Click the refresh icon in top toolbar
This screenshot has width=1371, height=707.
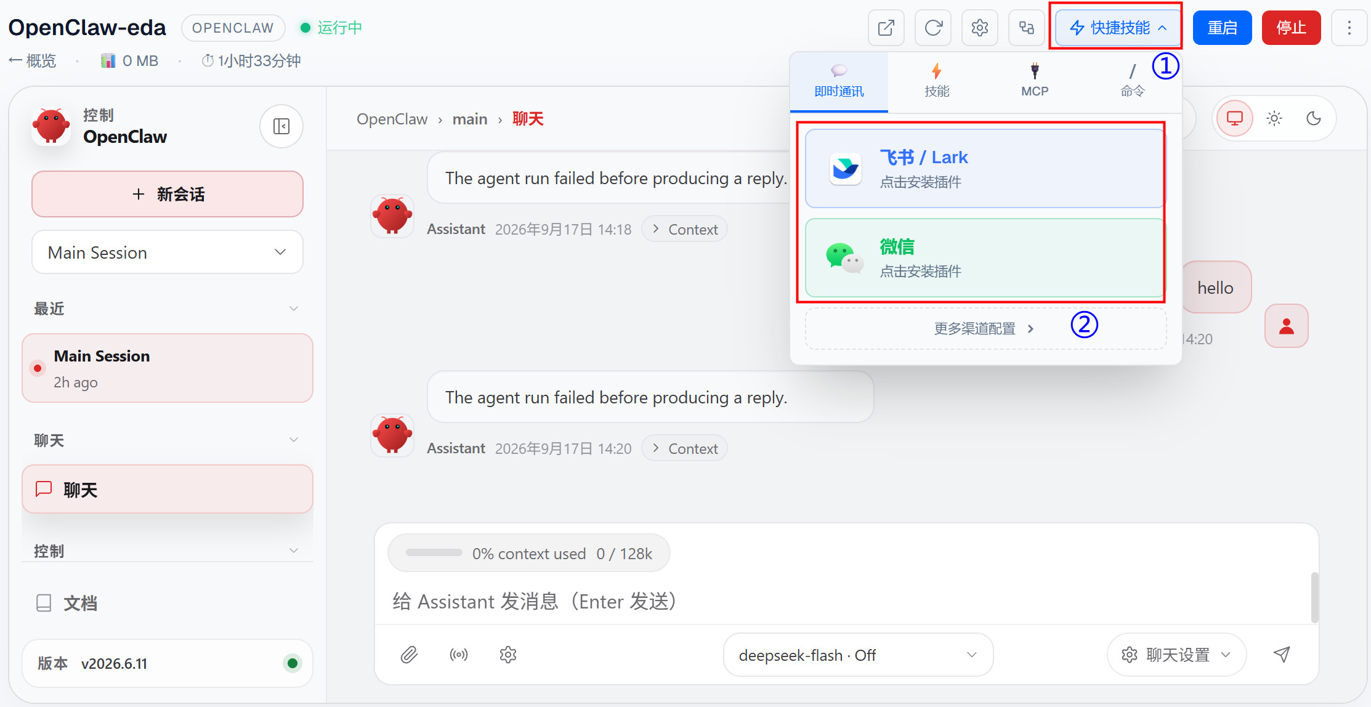click(932, 28)
